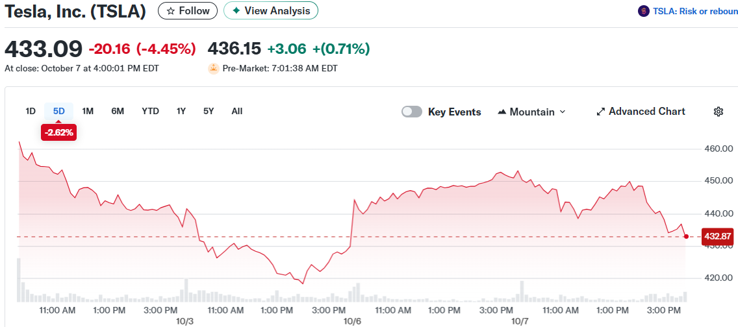Show the YTD chart range
Screen dimensions: 738x327
coord(150,111)
